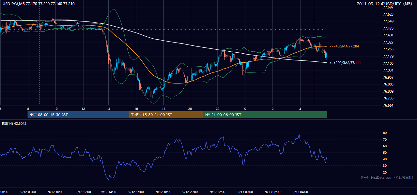Screen dimensions: 417x195
Task: Click the 76.735 price axis label
Action: click(388, 98)
